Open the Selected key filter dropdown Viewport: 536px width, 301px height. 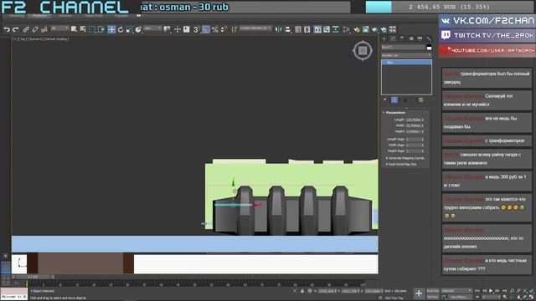tap(456, 291)
